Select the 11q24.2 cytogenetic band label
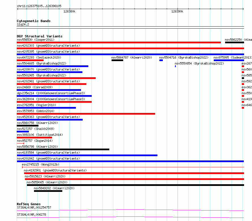This screenshot has height=221, width=252. click(23, 24)
